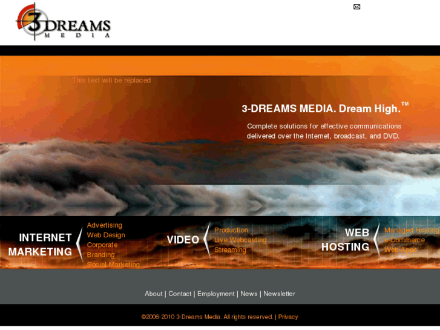The height and width of the screenshot is (330, 440).
Task: Click 'This text will be replaced' placeholder
Action: 111,81
